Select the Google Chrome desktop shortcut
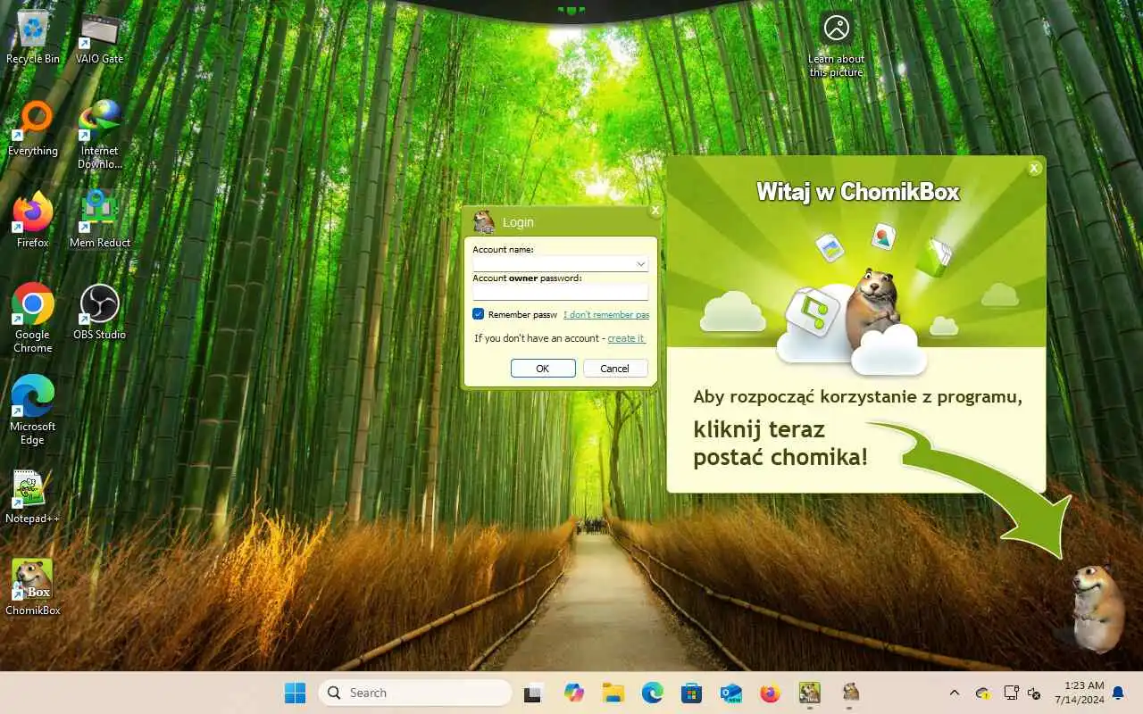This screenshot has width=1143, height=714. point(33,319)
